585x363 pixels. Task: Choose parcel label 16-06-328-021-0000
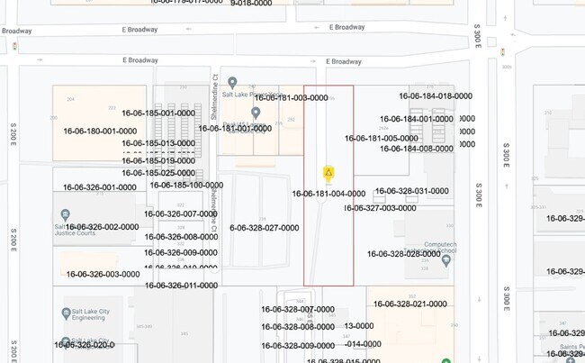tap(409, 304)
